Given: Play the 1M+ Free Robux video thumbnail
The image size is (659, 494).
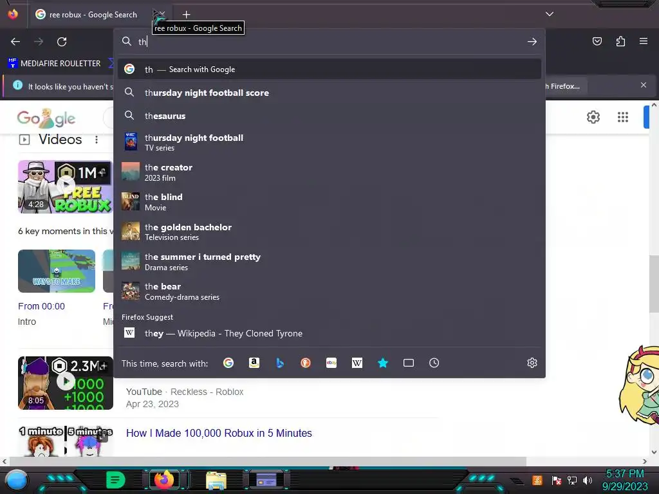Looking at the screenshot, I should pos(66,187).
